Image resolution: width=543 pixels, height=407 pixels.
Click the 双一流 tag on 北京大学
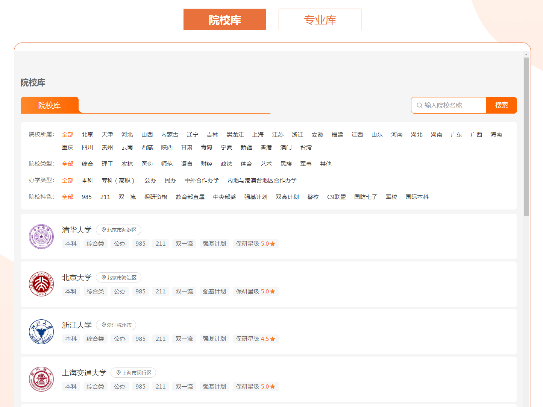184,292
